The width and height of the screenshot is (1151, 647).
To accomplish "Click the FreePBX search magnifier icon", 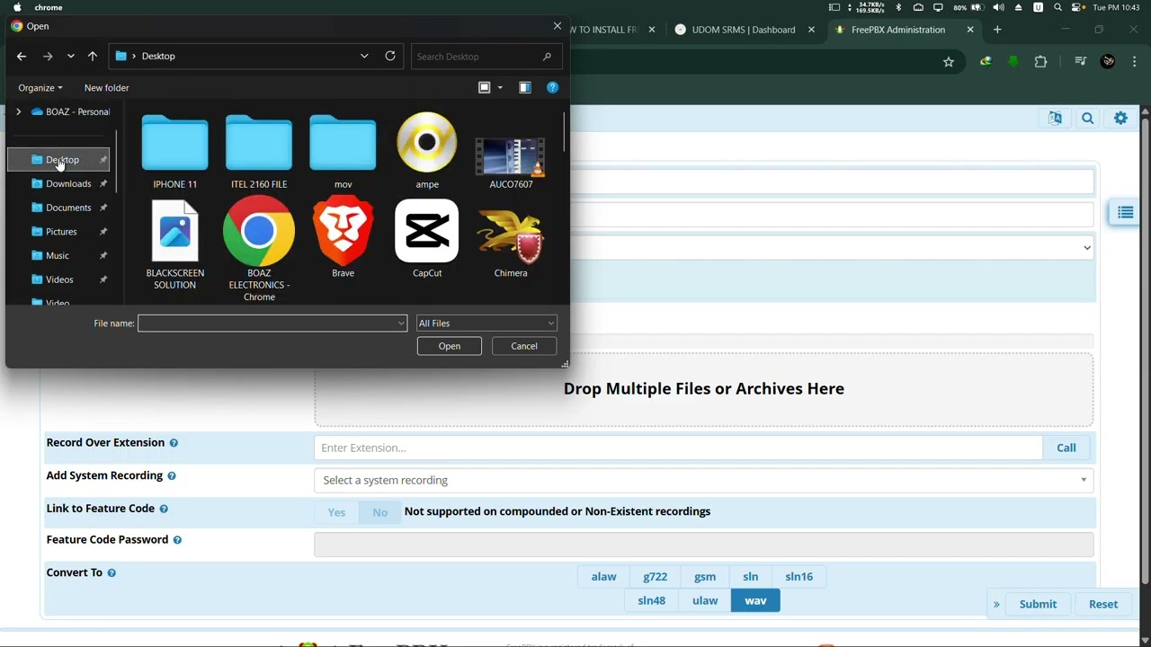I will (1088, 119).
